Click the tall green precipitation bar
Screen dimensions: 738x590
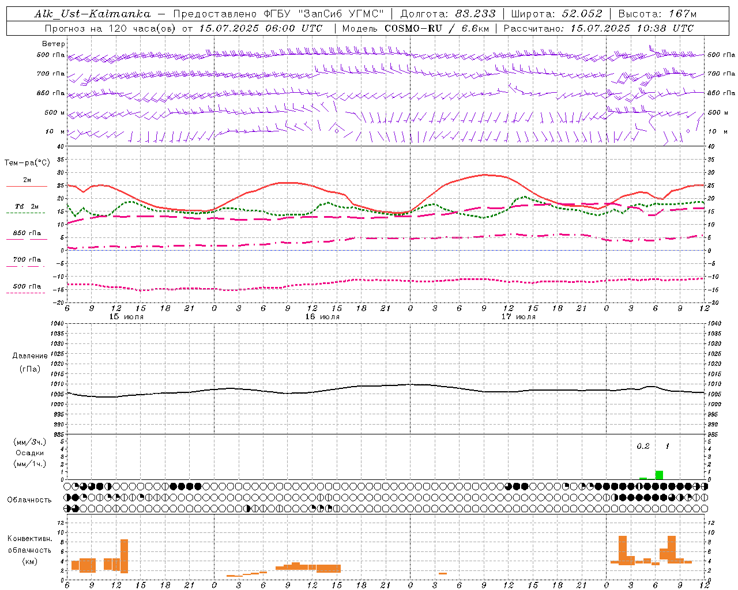tap(659, 475)
